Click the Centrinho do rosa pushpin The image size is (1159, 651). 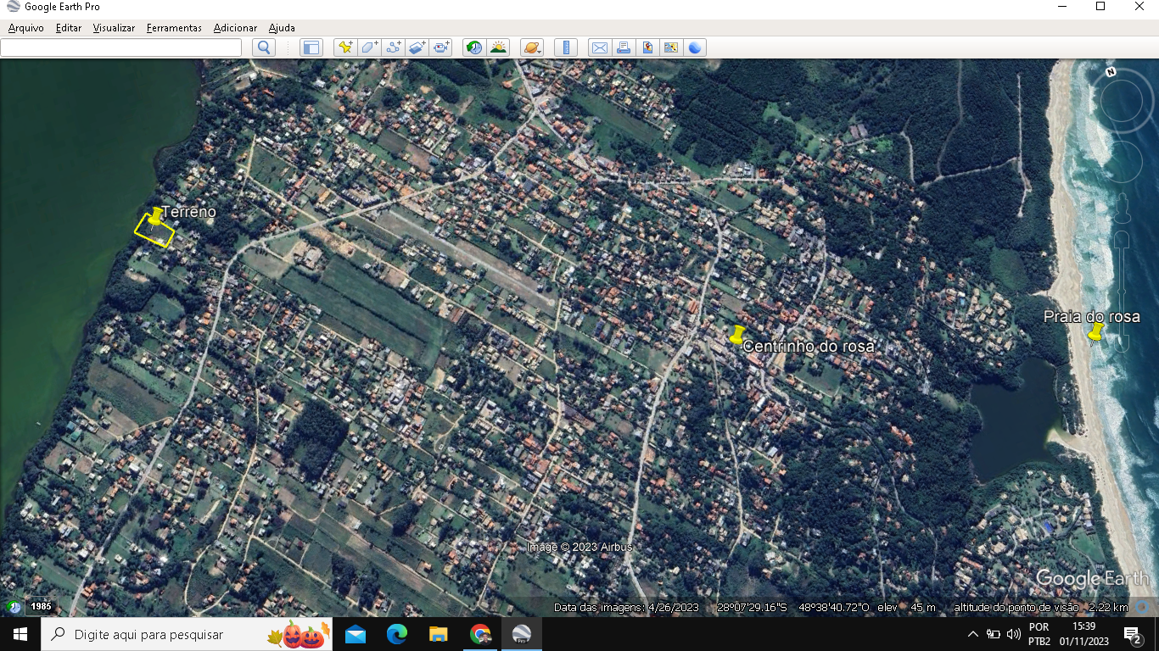coord(737,334)
